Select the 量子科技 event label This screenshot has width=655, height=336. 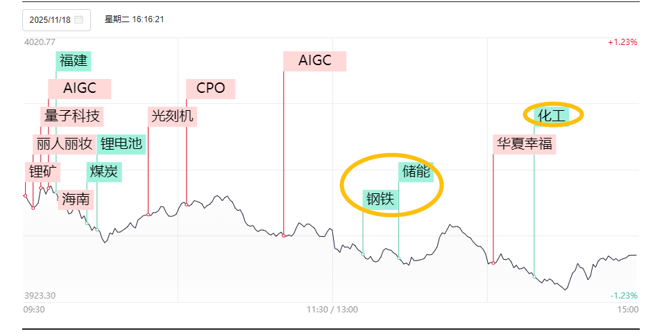(x=72, y=116)
